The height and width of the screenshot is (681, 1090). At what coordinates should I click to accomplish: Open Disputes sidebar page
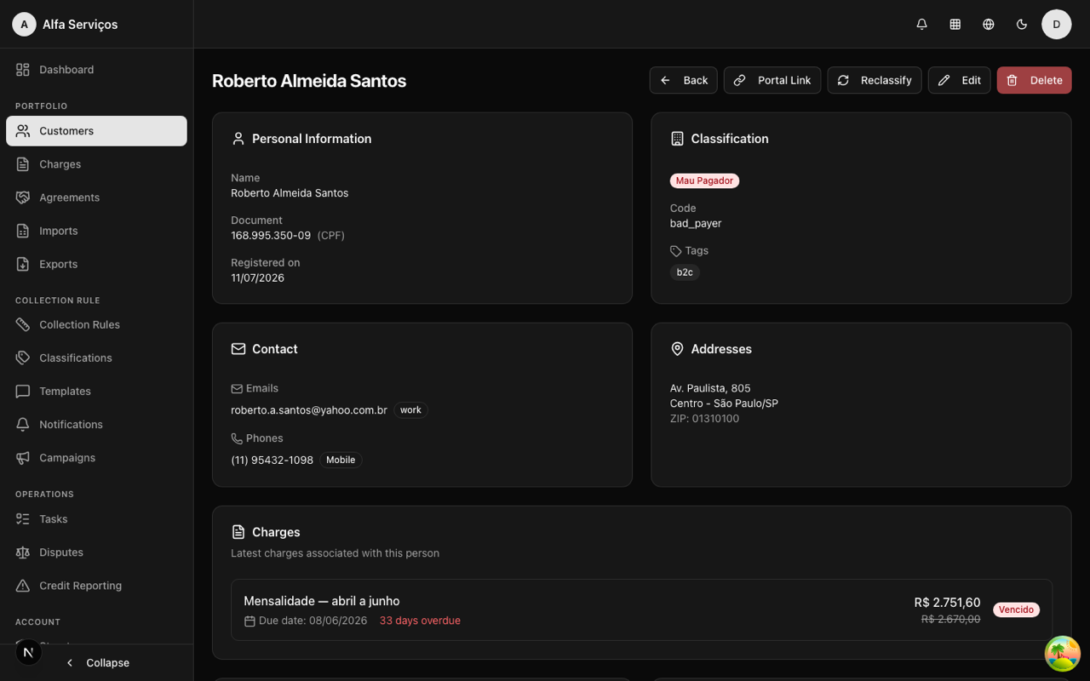(96, 552)
